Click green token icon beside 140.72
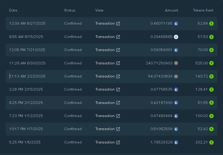Screen dimensions: 223x155 pos(211,76)
